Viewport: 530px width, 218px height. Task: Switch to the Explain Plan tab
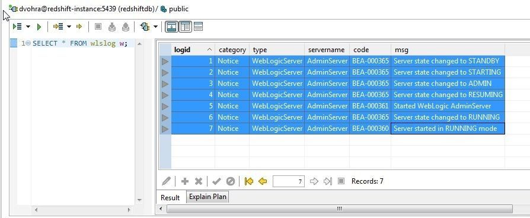click(207, 197)
